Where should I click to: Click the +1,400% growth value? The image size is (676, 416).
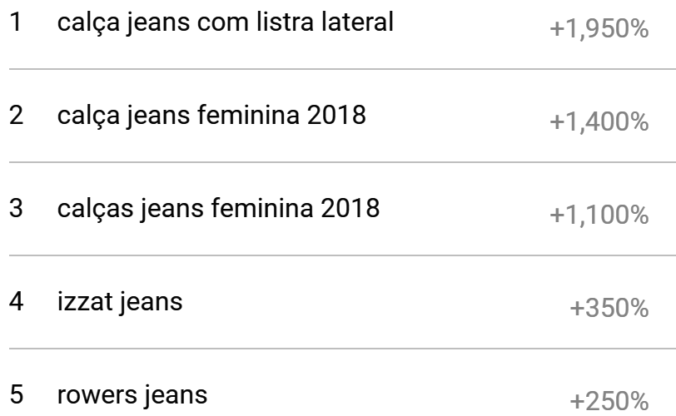point(599,123)
